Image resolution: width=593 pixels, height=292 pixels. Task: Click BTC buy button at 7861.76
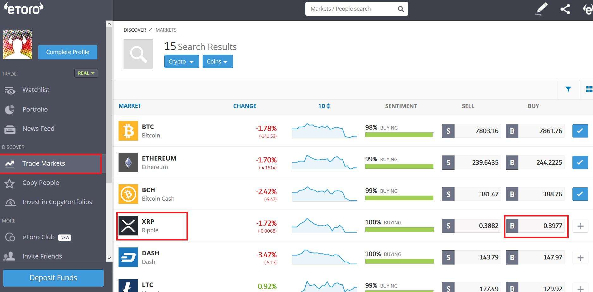point(535,131)
